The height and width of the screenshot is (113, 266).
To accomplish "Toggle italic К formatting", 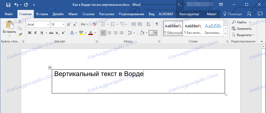I will (35, 33).
